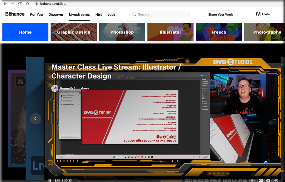Viewport: 285px width, 182px height.
Task: Open video settings gear
Action: click(x=268, y=180)
